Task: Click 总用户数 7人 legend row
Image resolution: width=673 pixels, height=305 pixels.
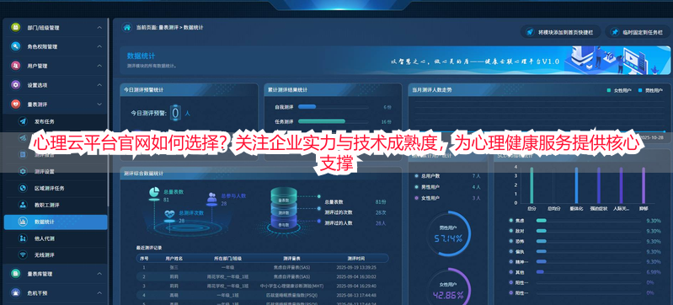Action: click(447, 176)
